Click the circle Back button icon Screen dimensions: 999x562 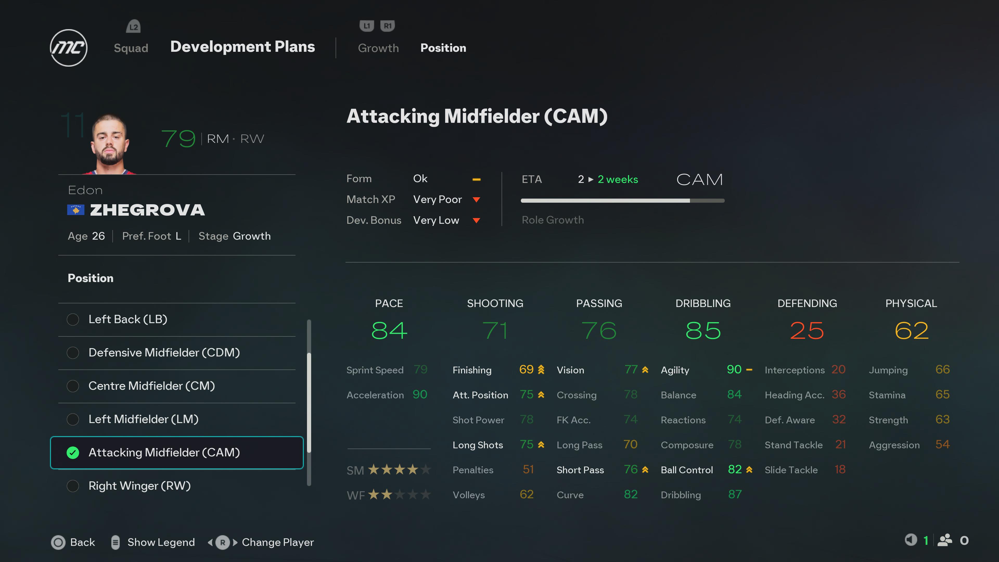coord(58,542)
